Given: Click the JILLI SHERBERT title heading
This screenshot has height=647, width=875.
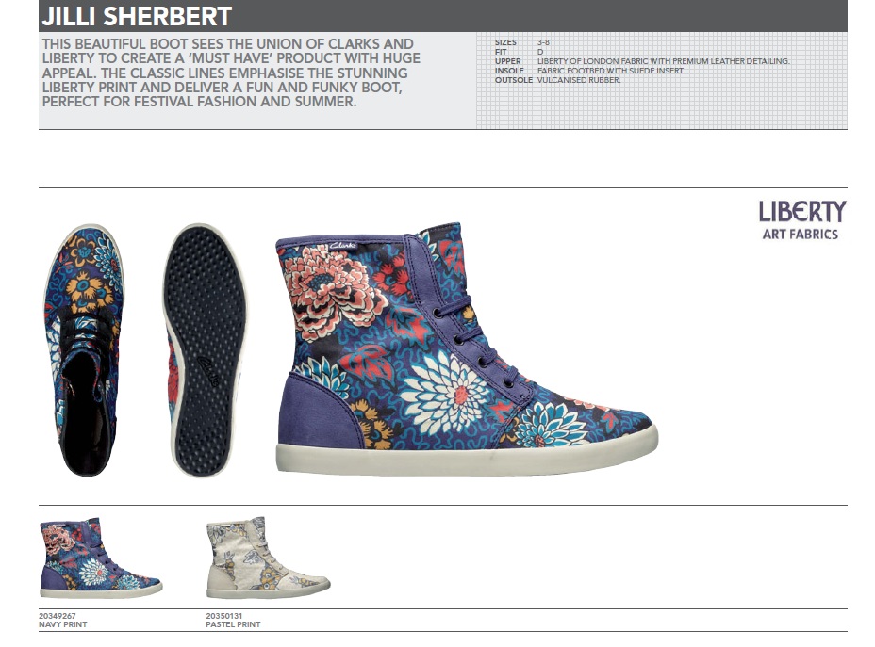Looking at the screenshot, I should click(x=137, y=16).
